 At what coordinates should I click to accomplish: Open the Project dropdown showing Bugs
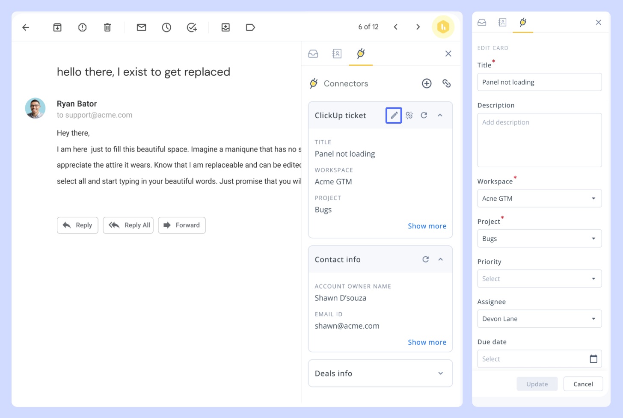coord(540,239)
